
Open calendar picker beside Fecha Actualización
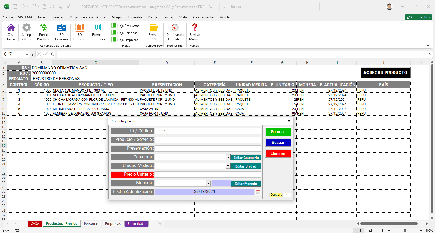[258, 192]
